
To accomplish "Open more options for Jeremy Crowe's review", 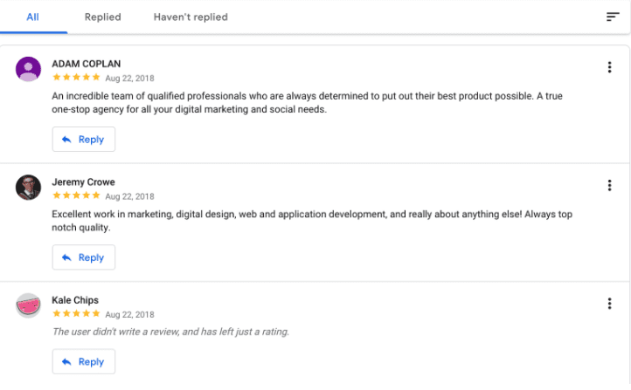I will click(x=609, y=185).
